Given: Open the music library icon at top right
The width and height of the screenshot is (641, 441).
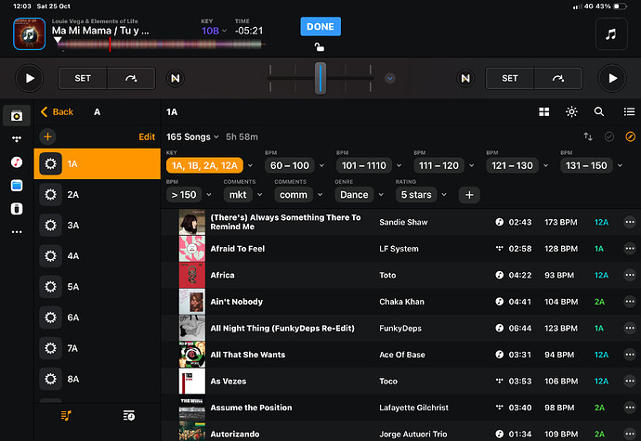Looking at the screenshot, I should click(611, 34).
